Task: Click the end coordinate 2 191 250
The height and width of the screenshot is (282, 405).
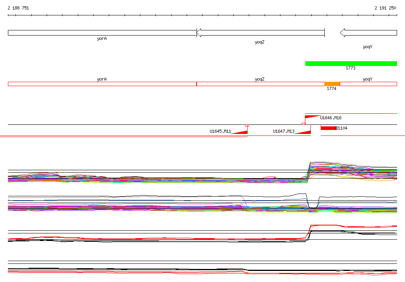Action: [x=385, y=8]
